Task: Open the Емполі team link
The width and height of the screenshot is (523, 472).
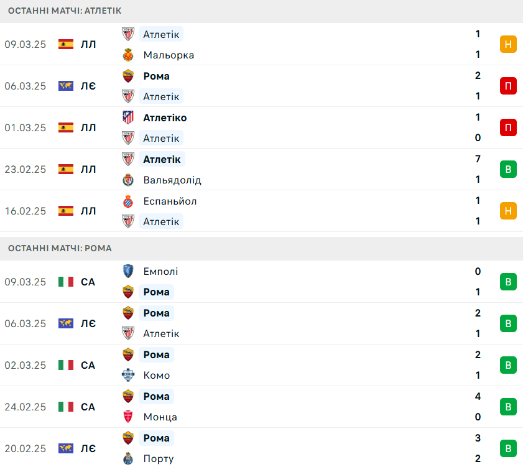Action: [160, 271]
